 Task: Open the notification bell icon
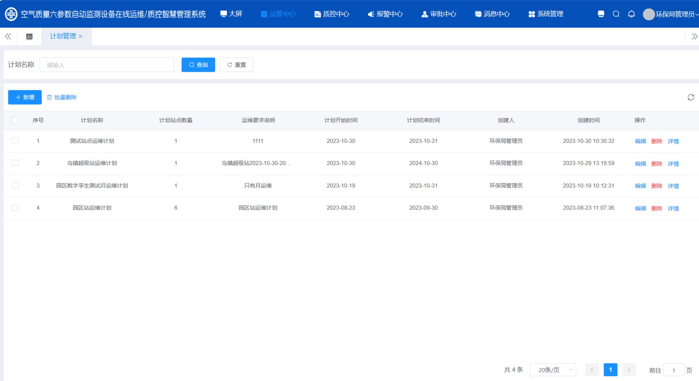pyautogui.click(x=631, y=14)
